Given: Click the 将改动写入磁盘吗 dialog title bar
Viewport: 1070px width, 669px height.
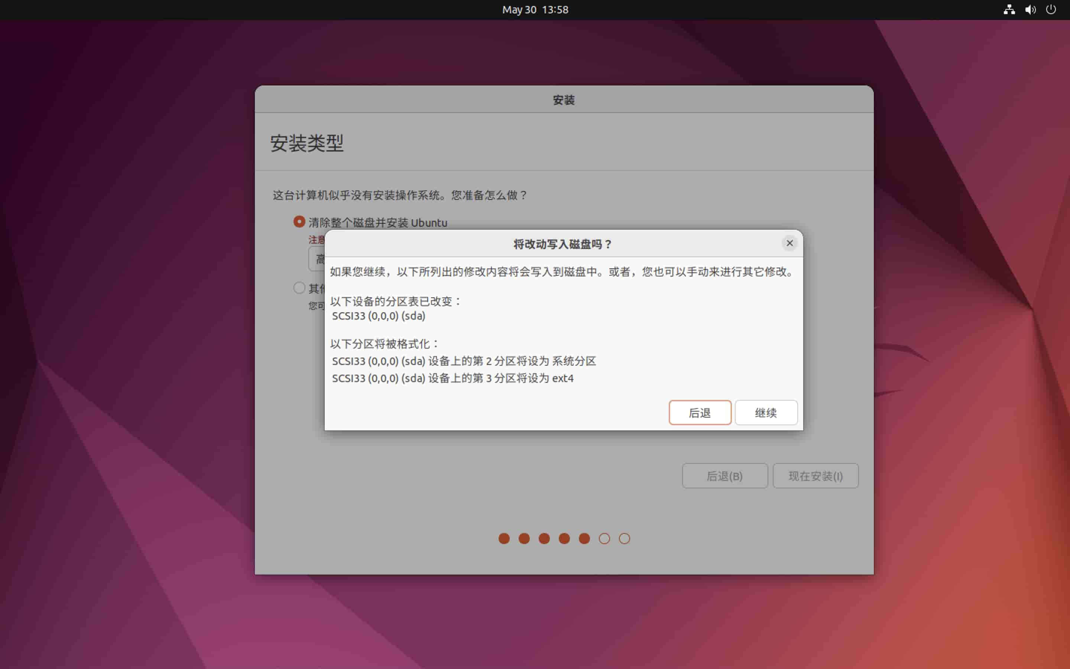Looking at the screenshot, I should 562,244.
